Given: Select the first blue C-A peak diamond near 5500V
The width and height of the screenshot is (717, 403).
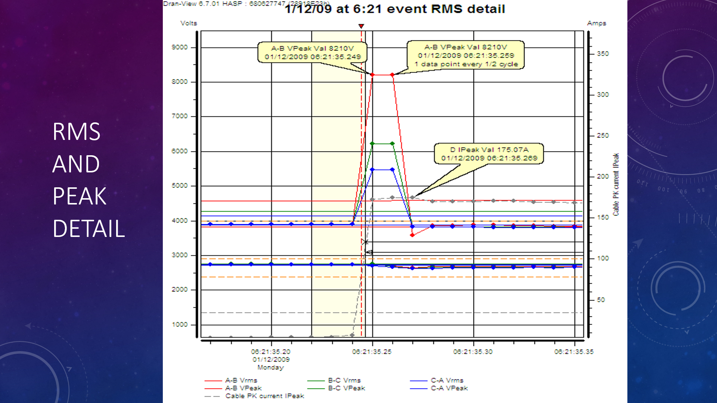Looking at the screenshot, I should [x=372, y=170].
